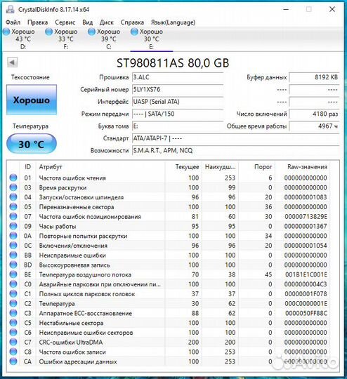
Task: Select disk F: at 33 °C
Action: click(x=62, y=39)
